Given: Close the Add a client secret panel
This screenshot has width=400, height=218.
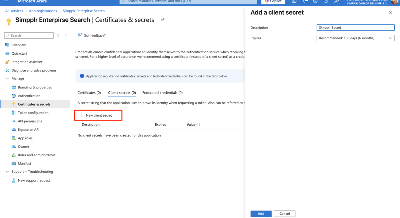Looking at the screenshot, I should pos(390,12).
